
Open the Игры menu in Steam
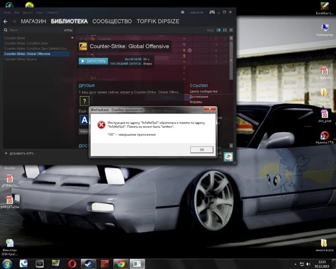point(39,13)
